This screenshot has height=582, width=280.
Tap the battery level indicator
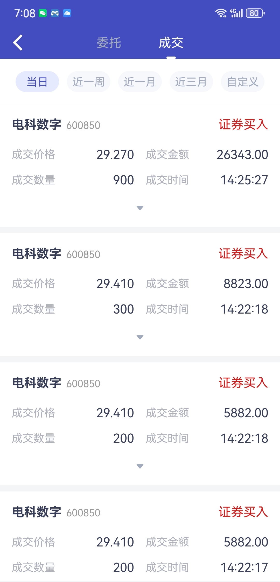pos(255,13)
